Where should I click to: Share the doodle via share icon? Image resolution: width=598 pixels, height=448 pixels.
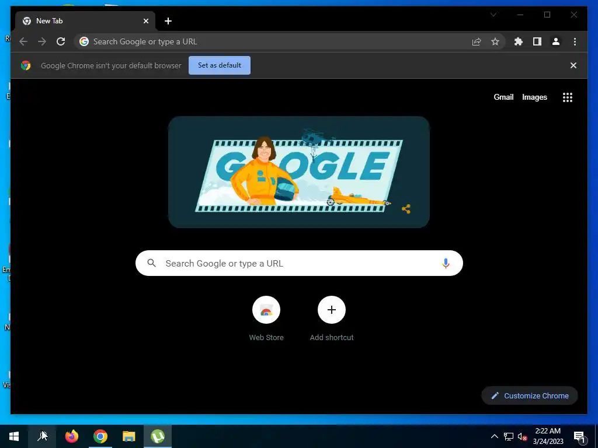(406, 209)
